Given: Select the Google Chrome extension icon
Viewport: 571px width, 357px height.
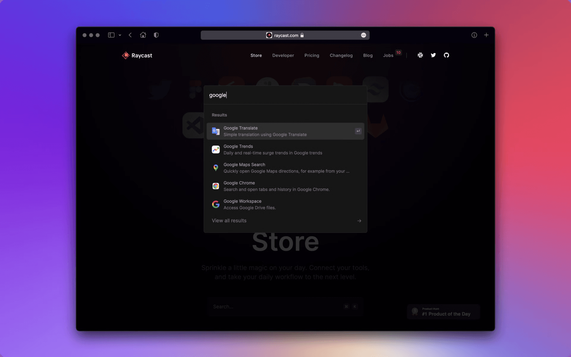Looking at the screenshot, I should 216,186.
